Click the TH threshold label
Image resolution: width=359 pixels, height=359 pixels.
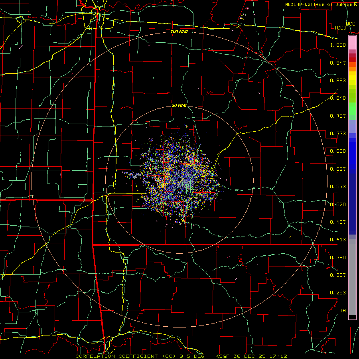tap(343, 311)
